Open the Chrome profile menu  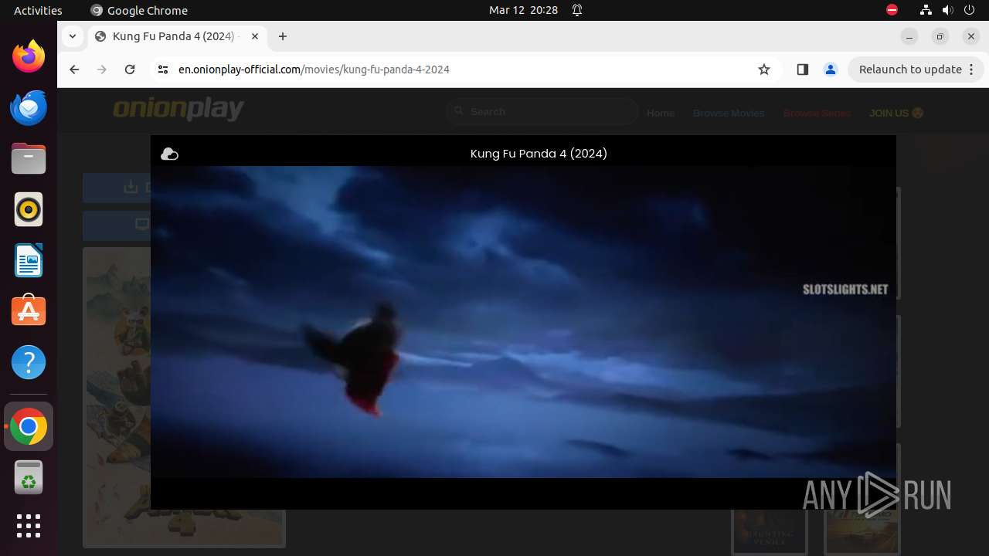click(831, 69)
